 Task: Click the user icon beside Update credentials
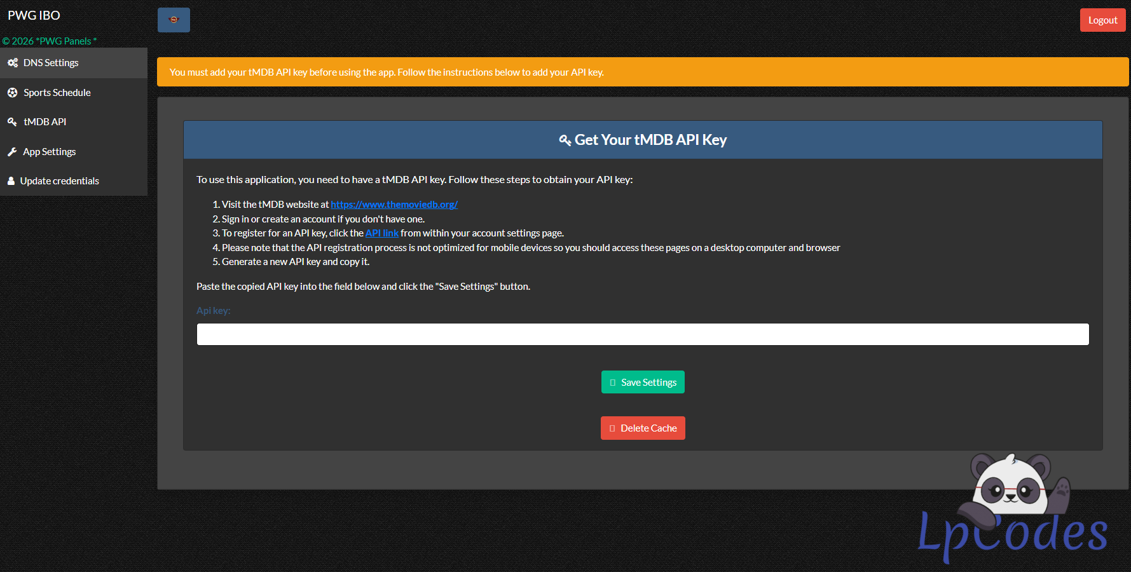click(x=11, y=181)
